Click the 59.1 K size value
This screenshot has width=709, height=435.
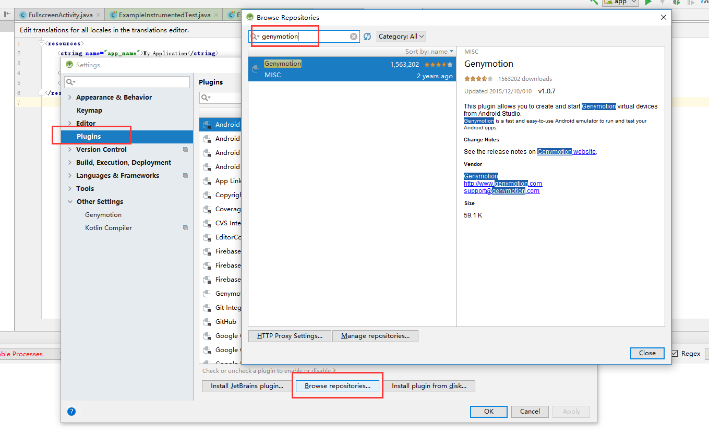[x=473, y=215]
